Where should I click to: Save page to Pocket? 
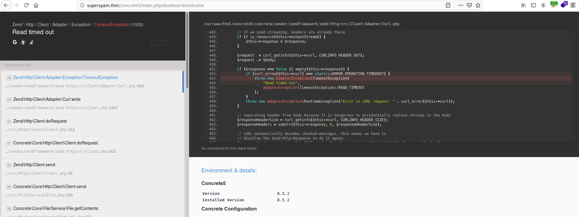[469, 5]
